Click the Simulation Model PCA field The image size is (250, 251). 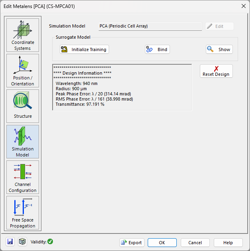click(150, 26)
